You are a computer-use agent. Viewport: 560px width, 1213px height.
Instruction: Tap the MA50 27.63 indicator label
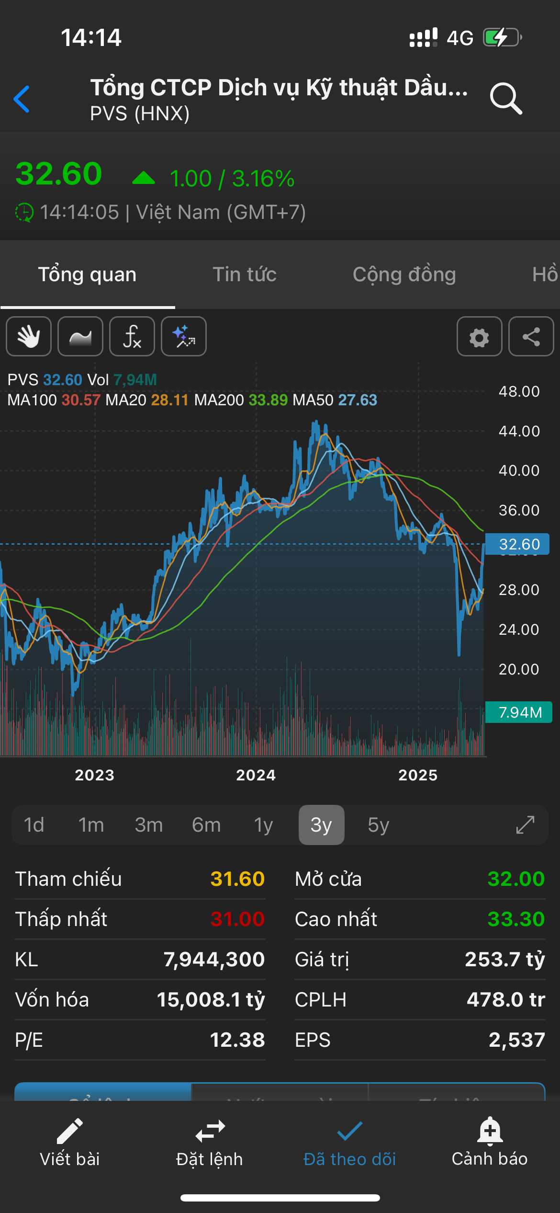[335, 400]
